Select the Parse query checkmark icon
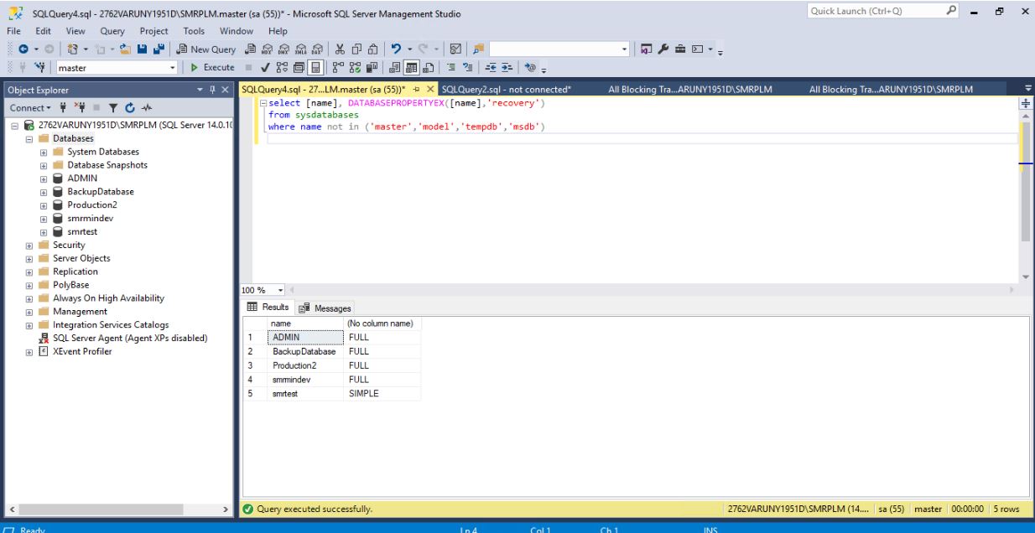Image resolution: width=1035 pixels, height=533 pixels. pos(264,67)
